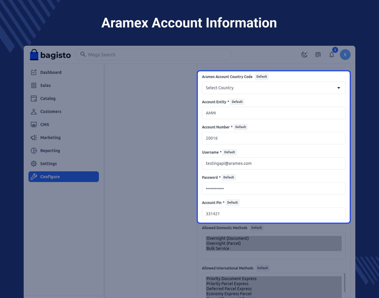
Task: Click the Account Number field 20016
Action: (x=274, y=138)
